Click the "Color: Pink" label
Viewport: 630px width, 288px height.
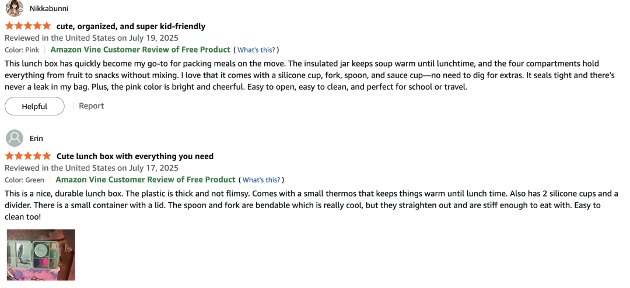tap(22, 50)
